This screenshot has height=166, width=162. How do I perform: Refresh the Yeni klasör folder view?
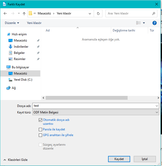[x=98, y=13]
